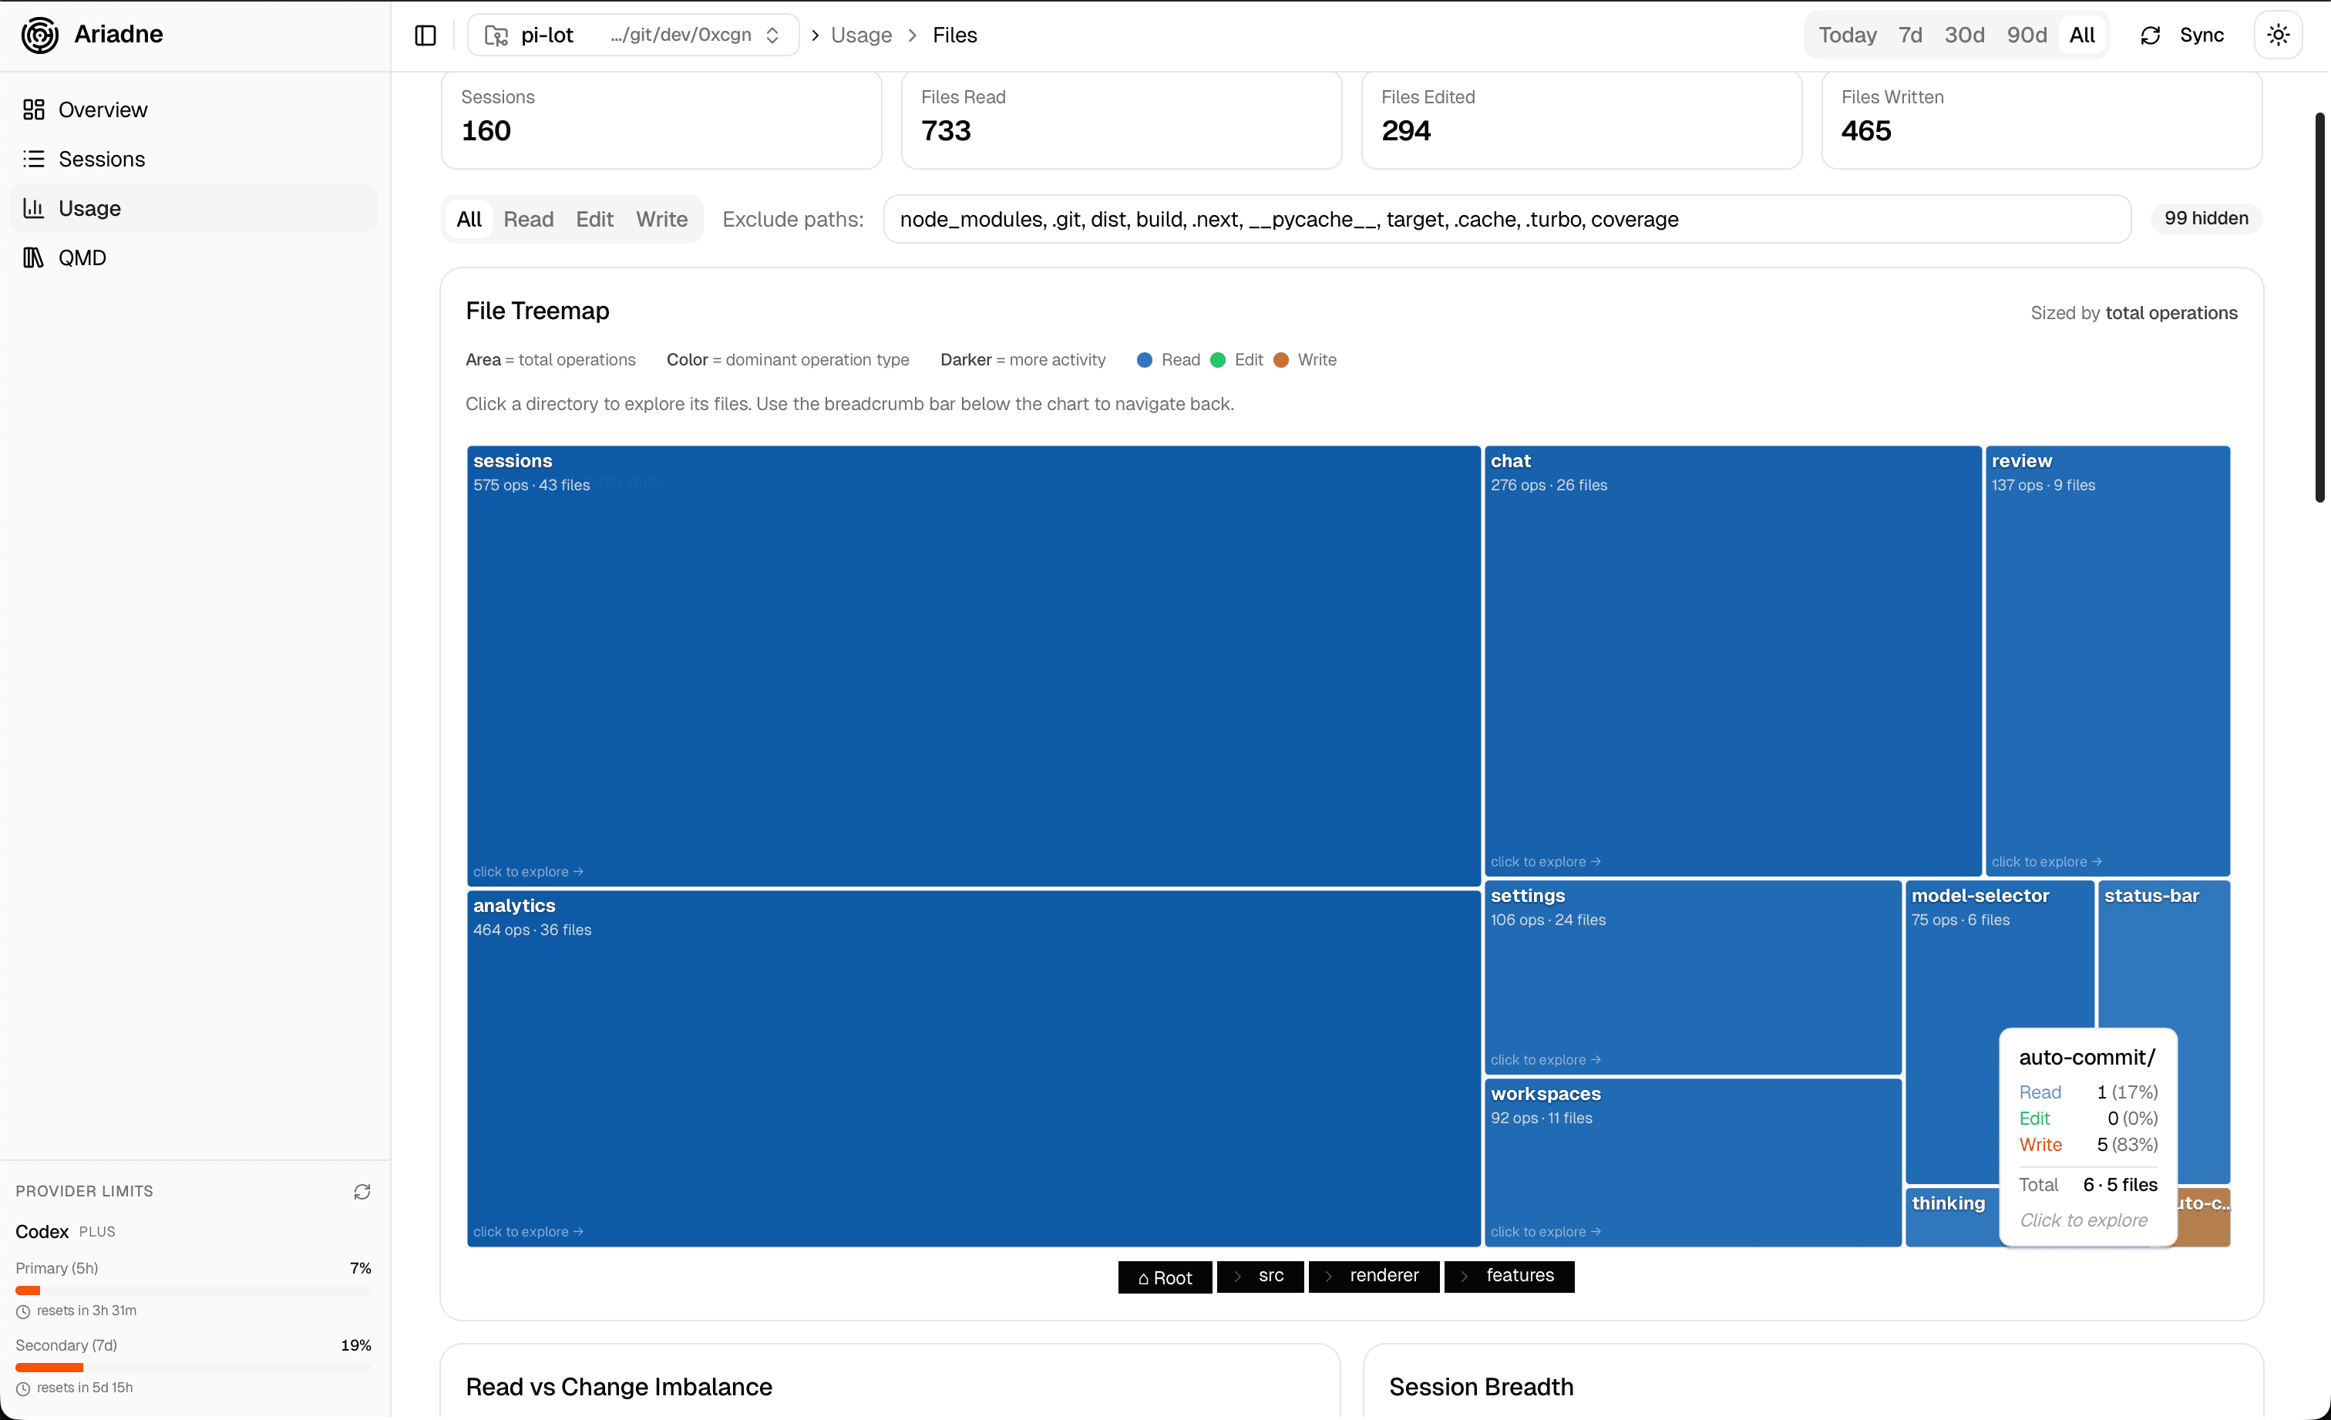Screen dimensions: 2331x1420
Task: Open the QMD section via its icon
Action: 34,257
